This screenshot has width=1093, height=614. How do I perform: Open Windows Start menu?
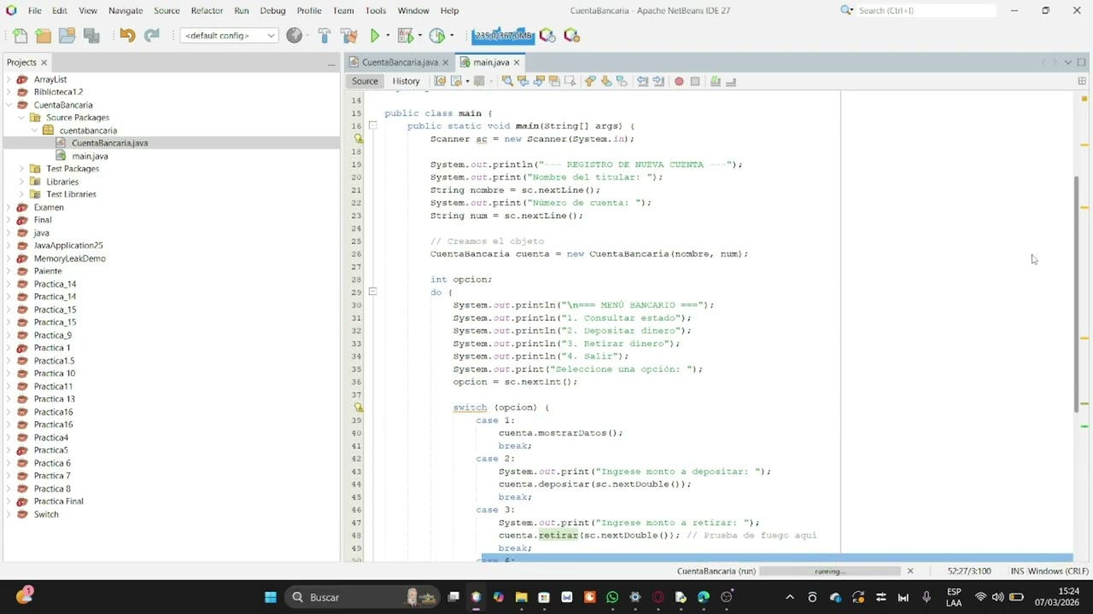click(x=271, y=597)
